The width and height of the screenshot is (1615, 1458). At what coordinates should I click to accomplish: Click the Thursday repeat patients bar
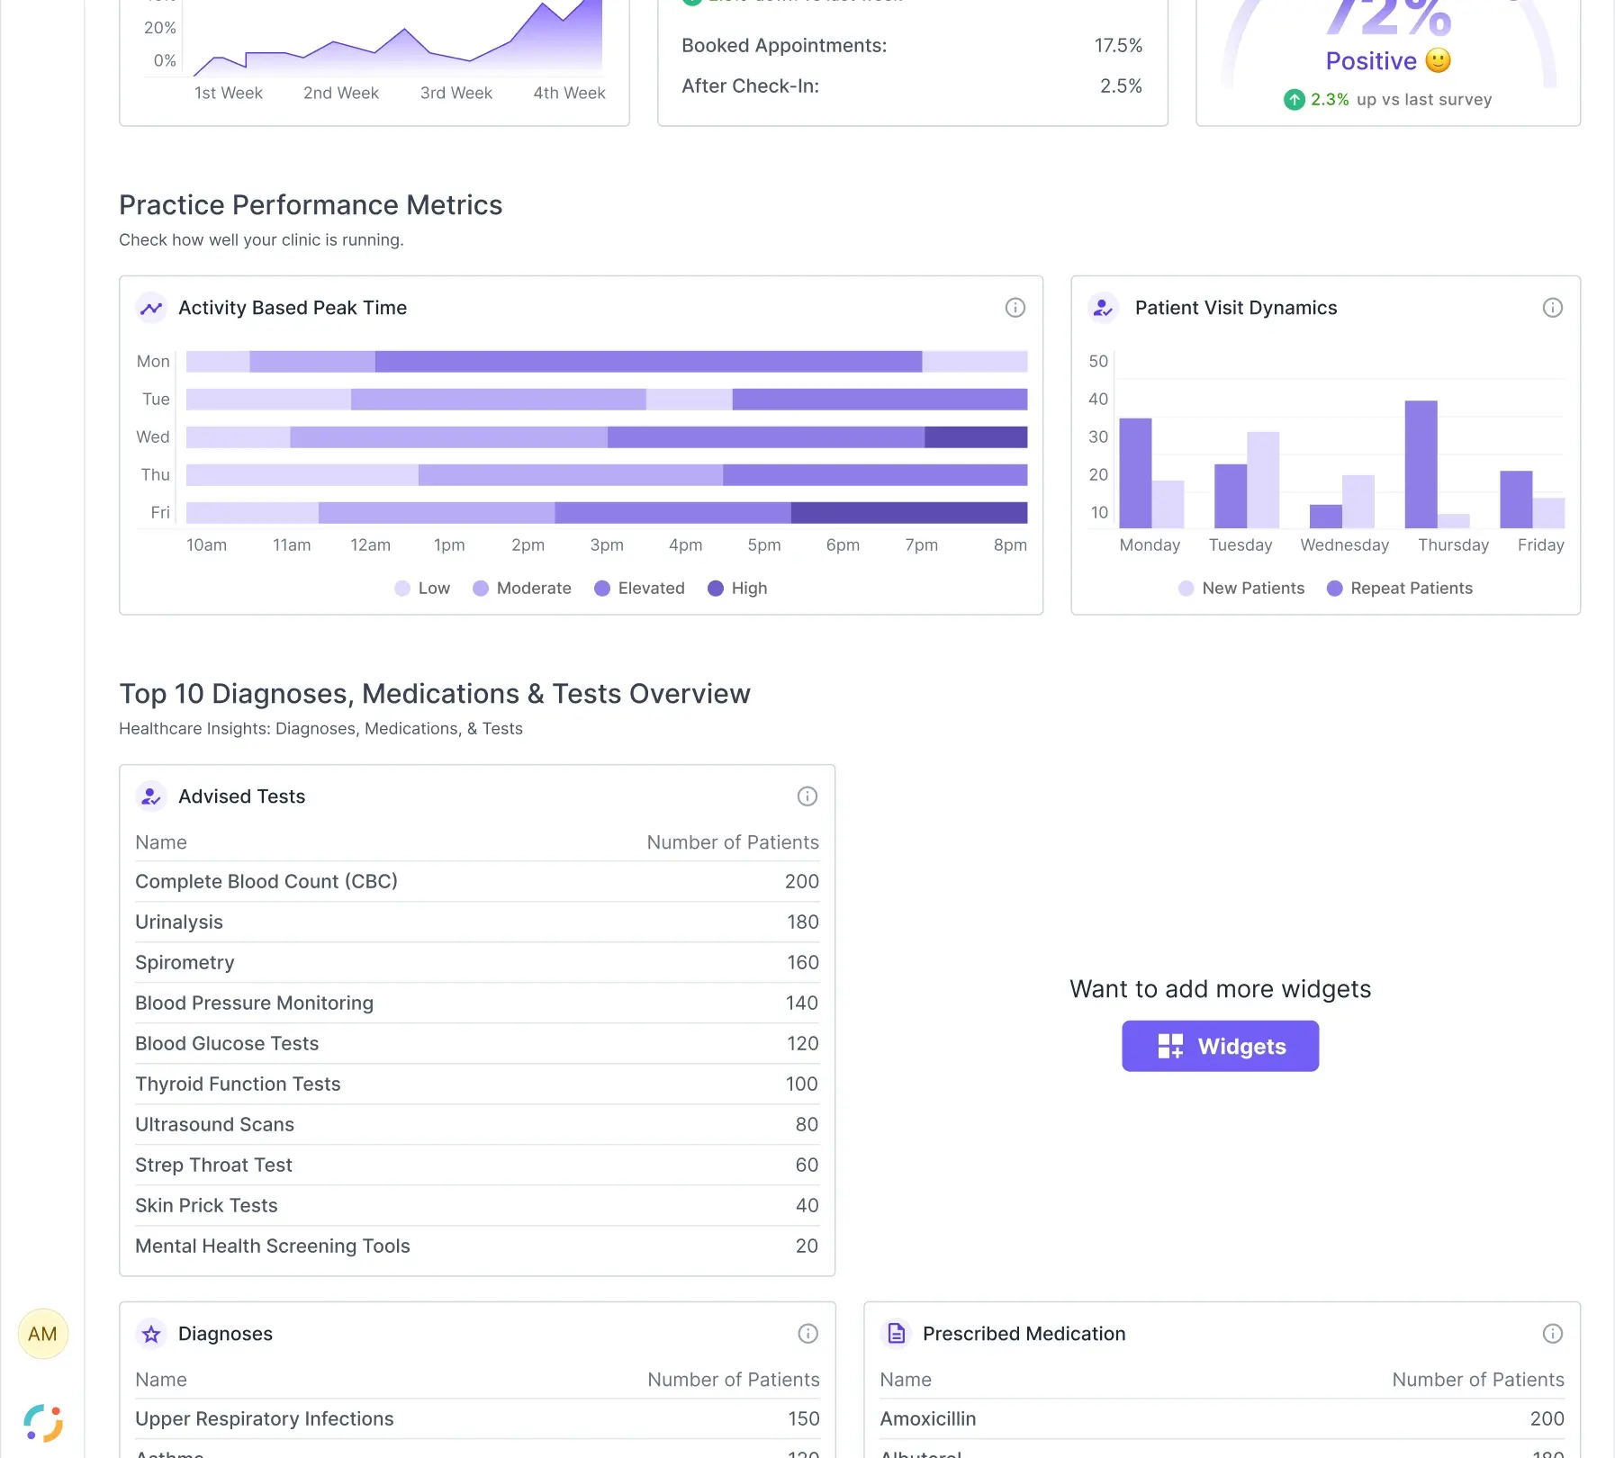[x=1421, y=464]
